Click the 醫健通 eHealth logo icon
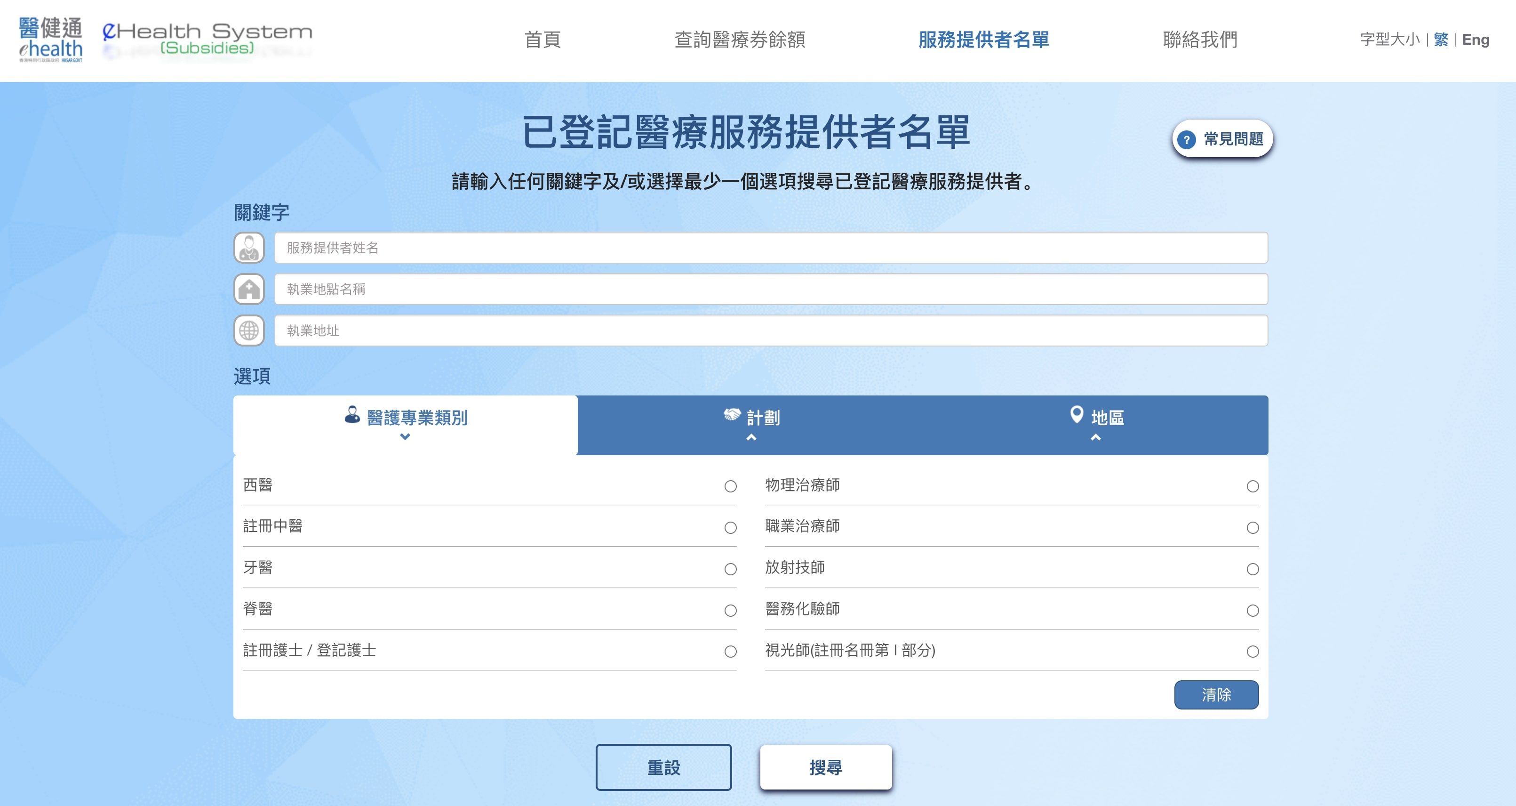1516x806 pixels. coord(50,40)
